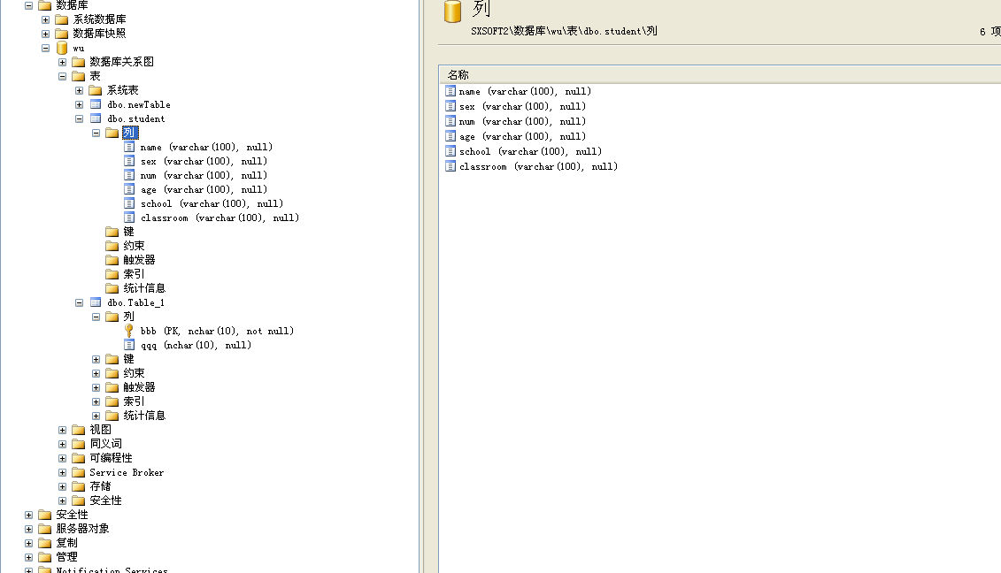Expand the 视图 folder
Image resolution: width=1001 pixels, height=573 pixels.
click(x=62, y=430)
